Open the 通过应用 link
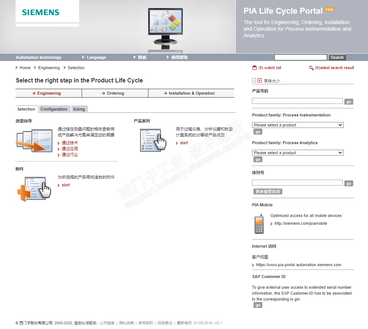The width and height of the screenshot is (368, 329). click(70, 149)
